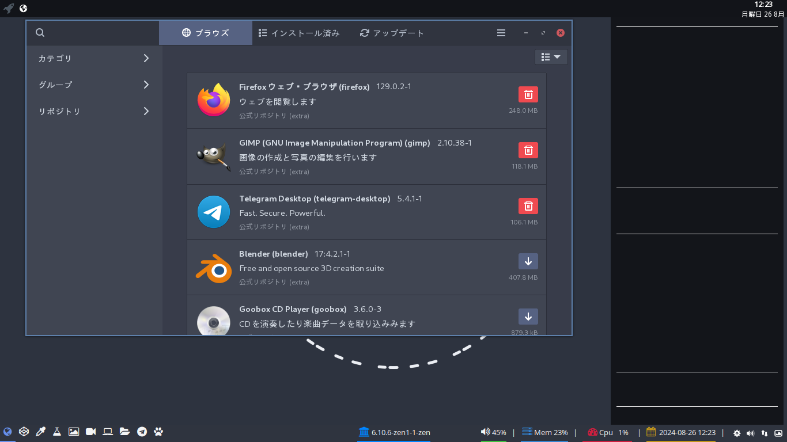This screenshot has width=787, height=442.
Task: Open the picture viewer icon in taskbar
Action: [x=74, y=432]
